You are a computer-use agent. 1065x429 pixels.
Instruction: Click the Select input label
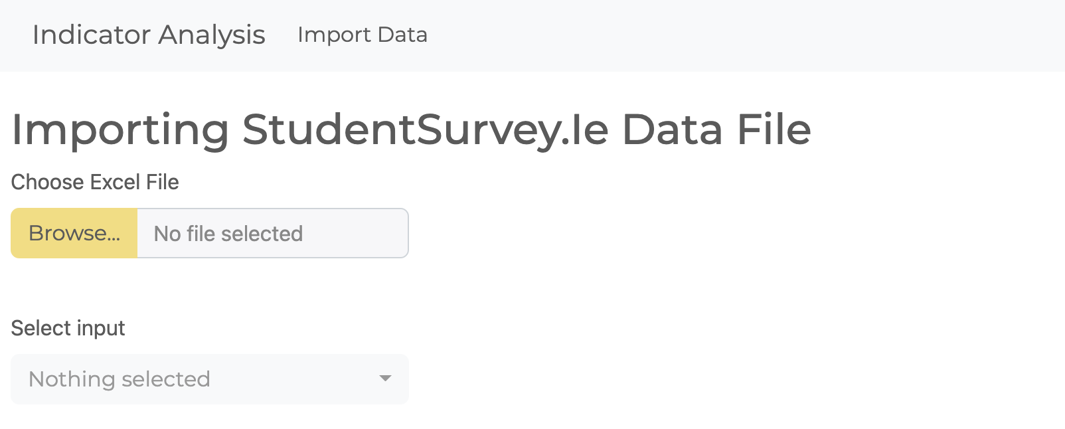coord(67,327)
